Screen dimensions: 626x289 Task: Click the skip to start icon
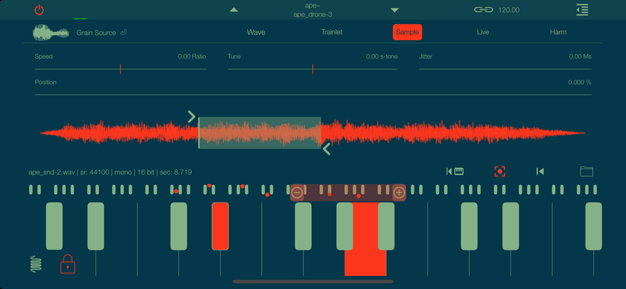(540, 171)
